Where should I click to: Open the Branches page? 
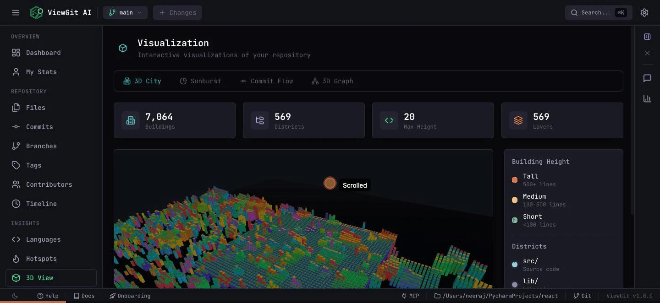[x=51, y=146]
